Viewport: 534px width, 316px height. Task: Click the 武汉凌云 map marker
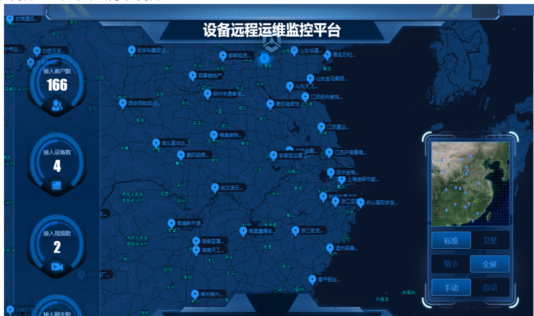(x=215, y=188)
